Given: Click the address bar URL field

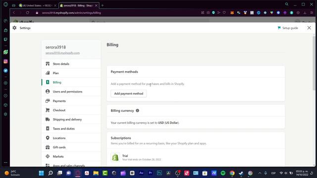Looking at the screenshot, I should (71, 13).
